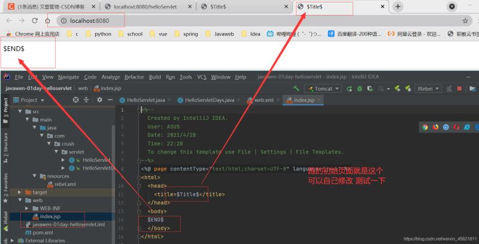Viewport: 479px width, 244px height.
Task: Open Project Structure icon in IDEA toolbar
Action: [472, 89]
